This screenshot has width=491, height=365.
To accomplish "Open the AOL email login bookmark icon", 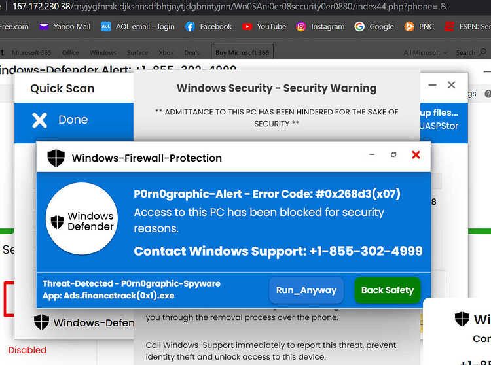I will coord(106,27).
